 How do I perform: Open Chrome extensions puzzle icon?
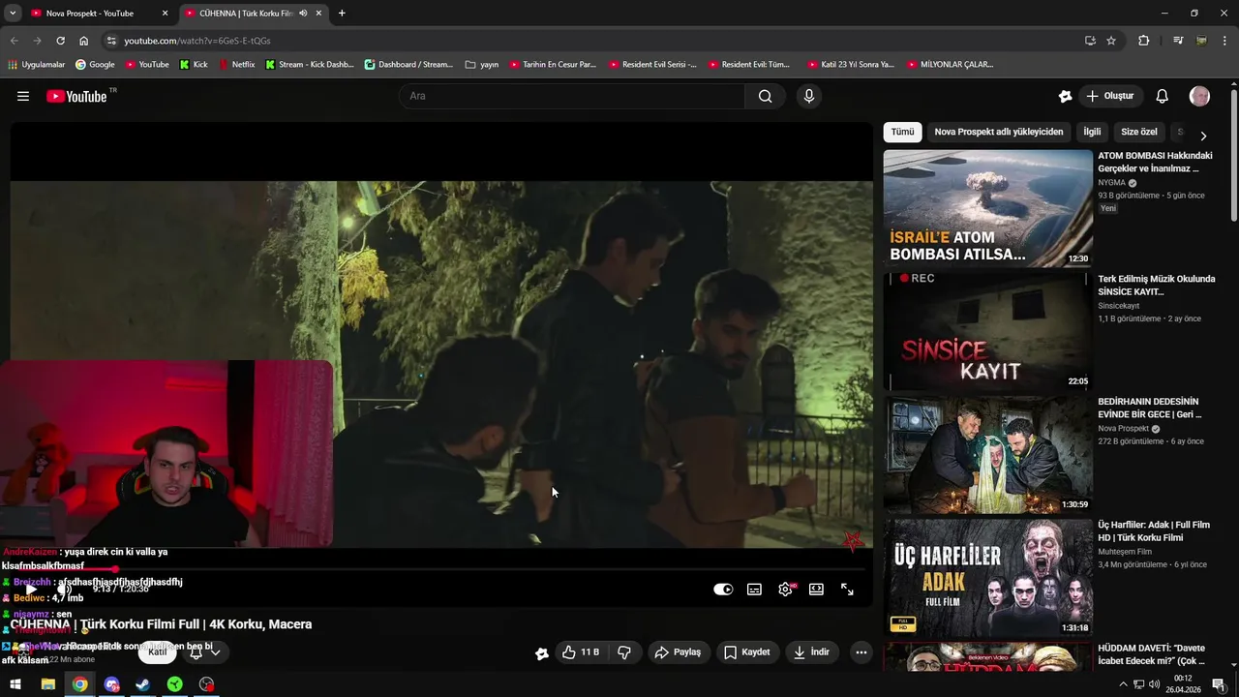click(x=1144, y=41)
